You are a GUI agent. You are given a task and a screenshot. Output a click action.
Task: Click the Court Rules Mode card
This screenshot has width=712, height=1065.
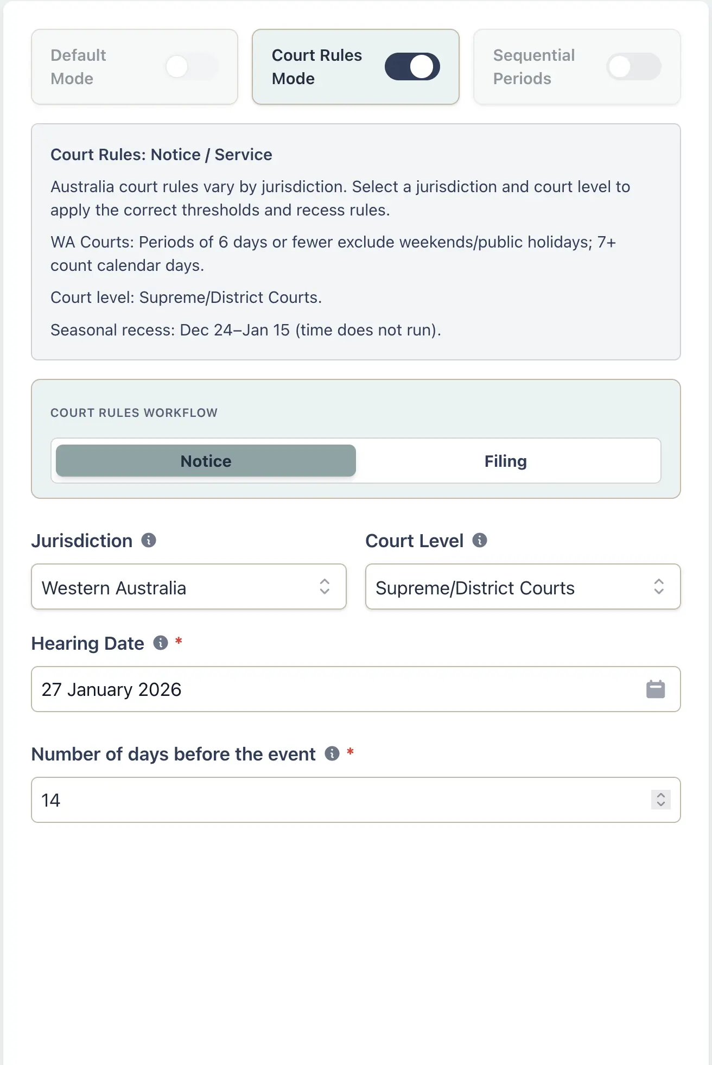tap(355, 66)
